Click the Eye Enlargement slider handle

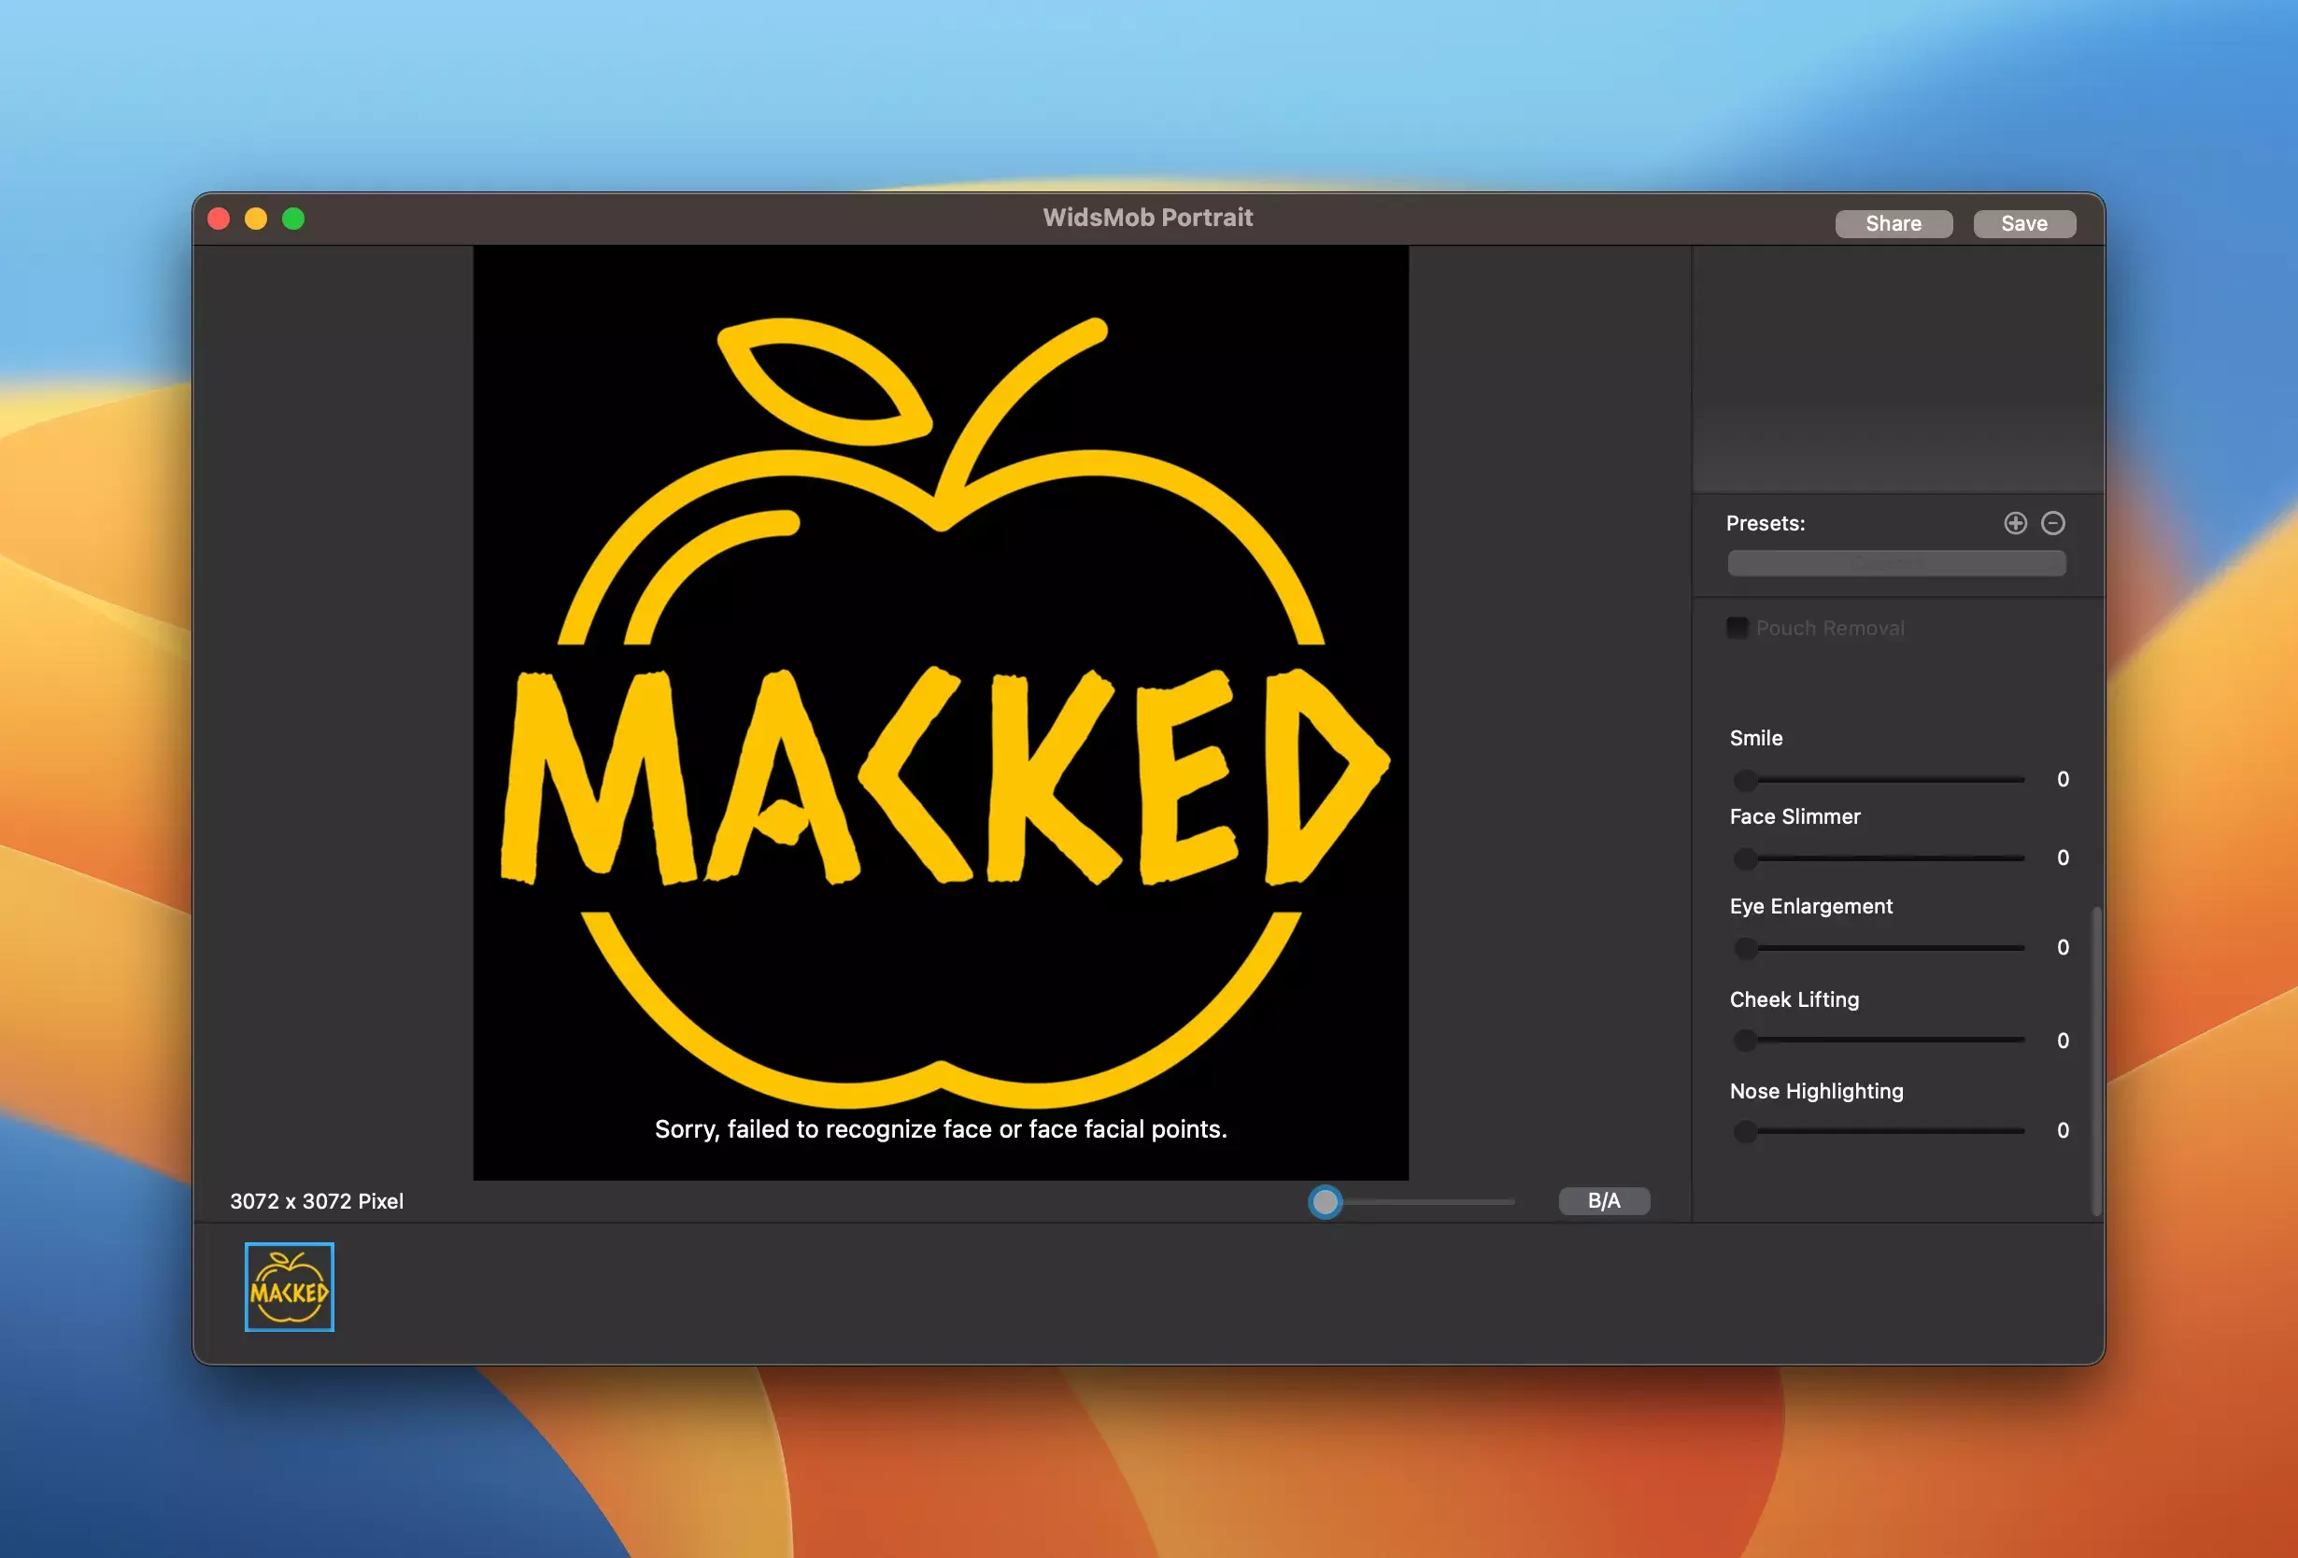pos(1745,948)
